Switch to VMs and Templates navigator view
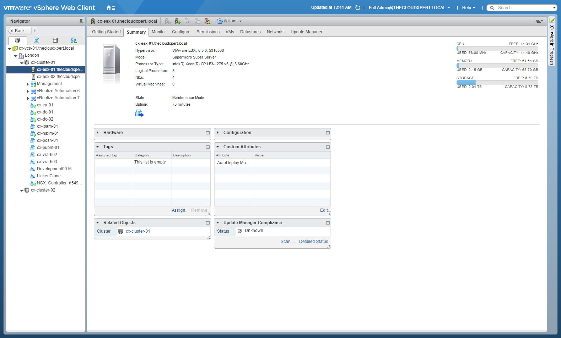Screen dimensions: 561x338 coord(36,40)
